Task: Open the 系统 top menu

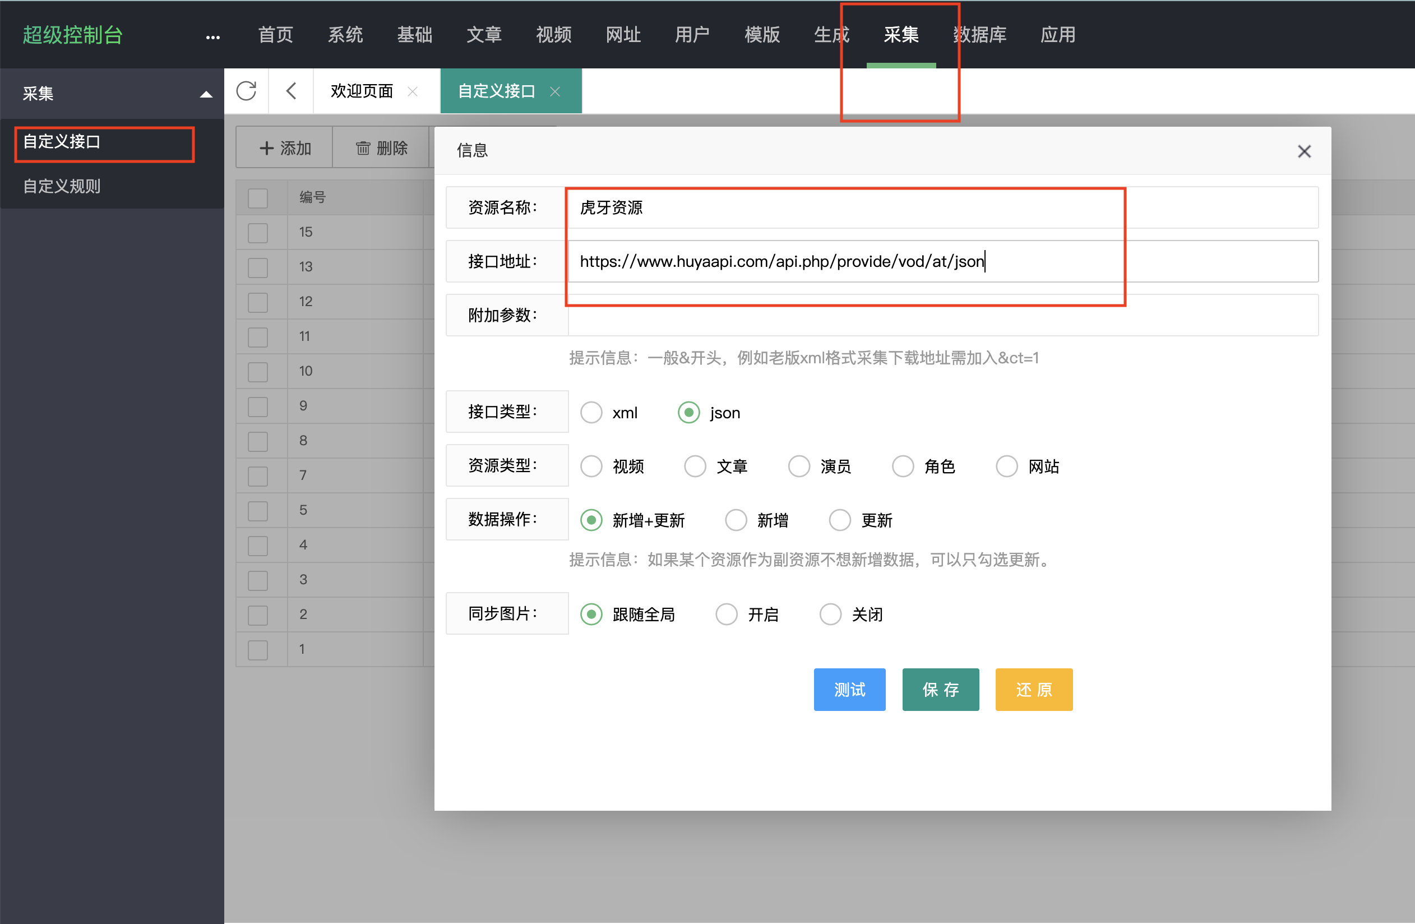Action: click(345, 35)
